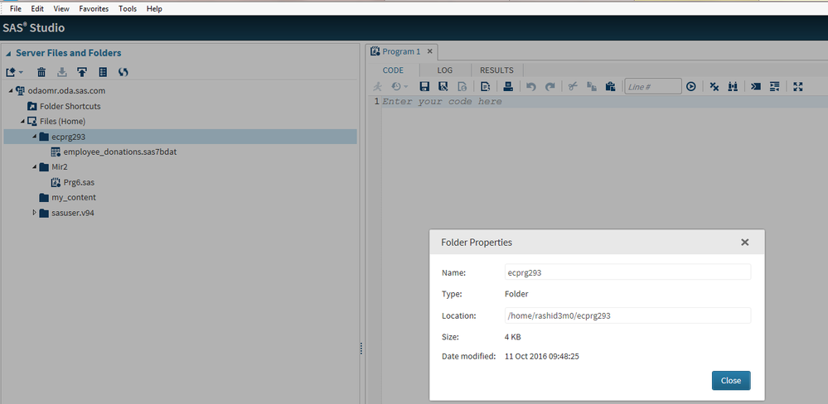Click the Maximize view icon

click(798, 86)
